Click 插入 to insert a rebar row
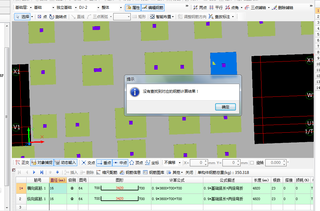Viewport: 320px width, 211px height. click(x=71, y=173)
